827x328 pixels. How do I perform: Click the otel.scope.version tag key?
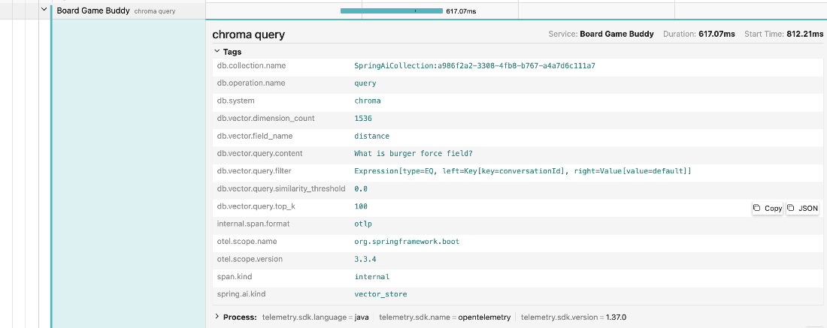coord(250,259)
